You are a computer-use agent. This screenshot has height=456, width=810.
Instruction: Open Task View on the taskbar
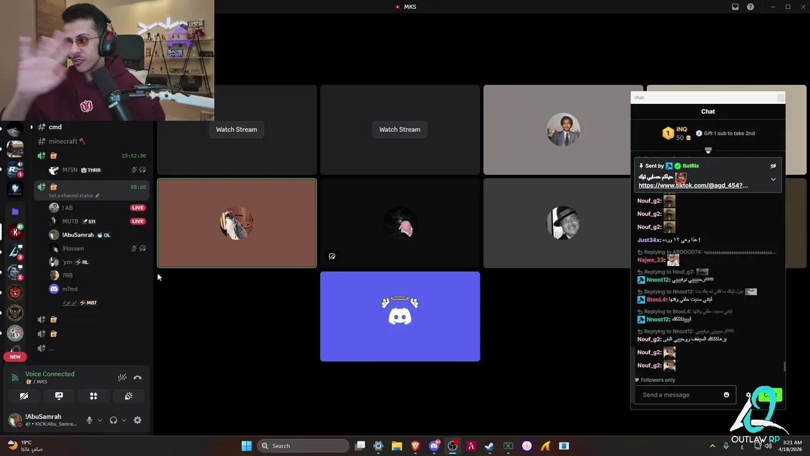pyautogui.click(x=360, y=446)
